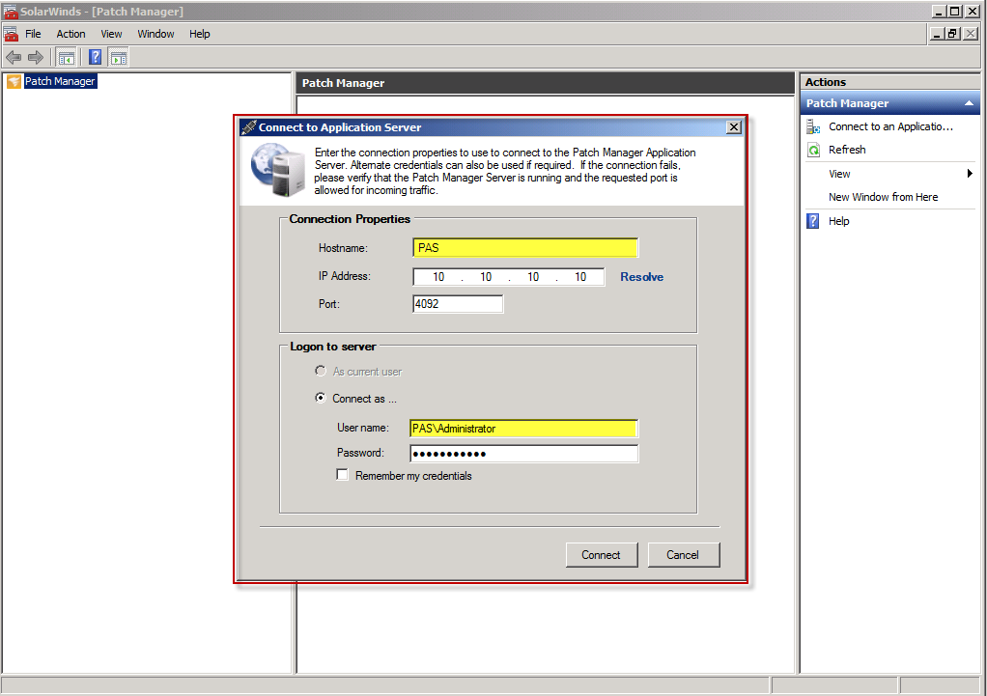Select the Patch Manager tree item

tap(60, 81)
